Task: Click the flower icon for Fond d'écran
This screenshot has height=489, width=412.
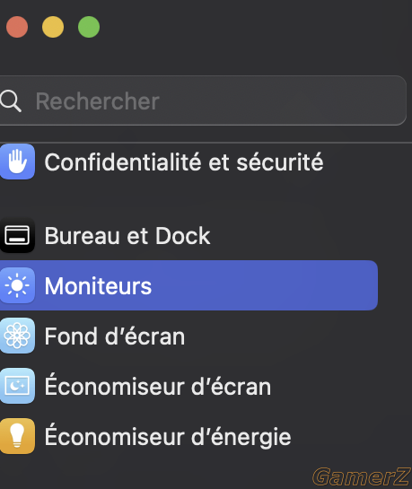Action: point(17,336)
